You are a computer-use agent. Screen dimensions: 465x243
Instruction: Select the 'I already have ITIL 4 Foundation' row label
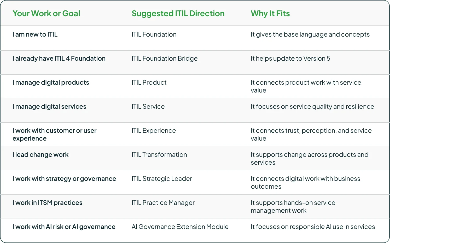(59, 58)
